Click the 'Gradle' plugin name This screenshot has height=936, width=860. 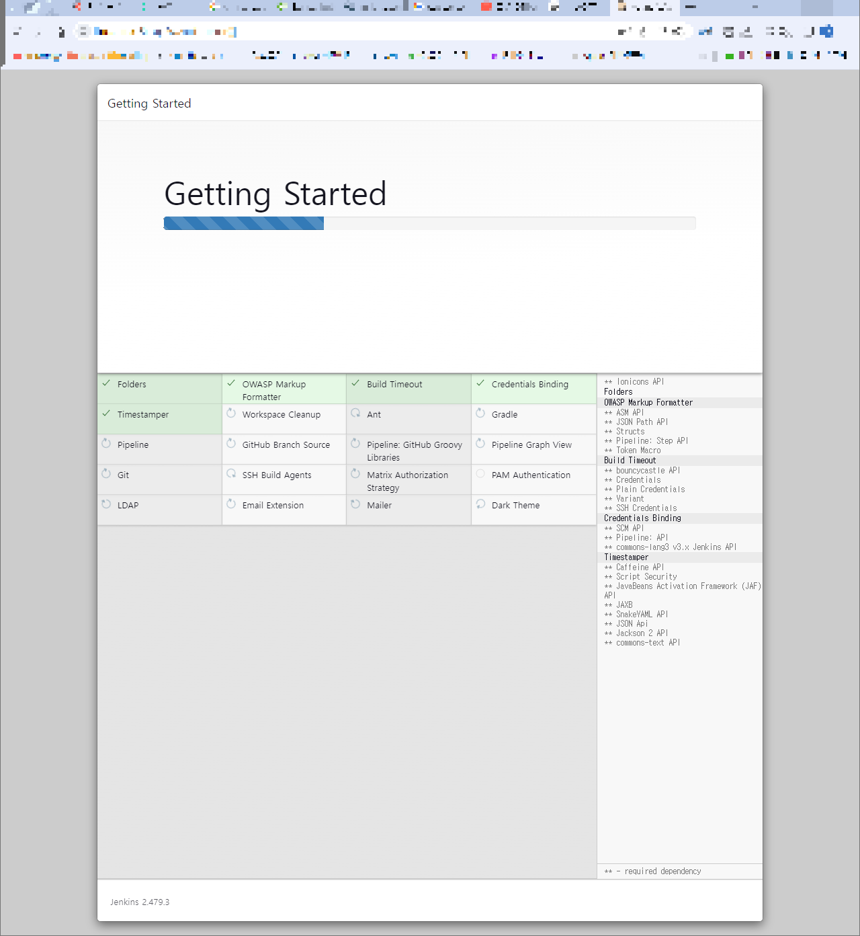(505, 414)
